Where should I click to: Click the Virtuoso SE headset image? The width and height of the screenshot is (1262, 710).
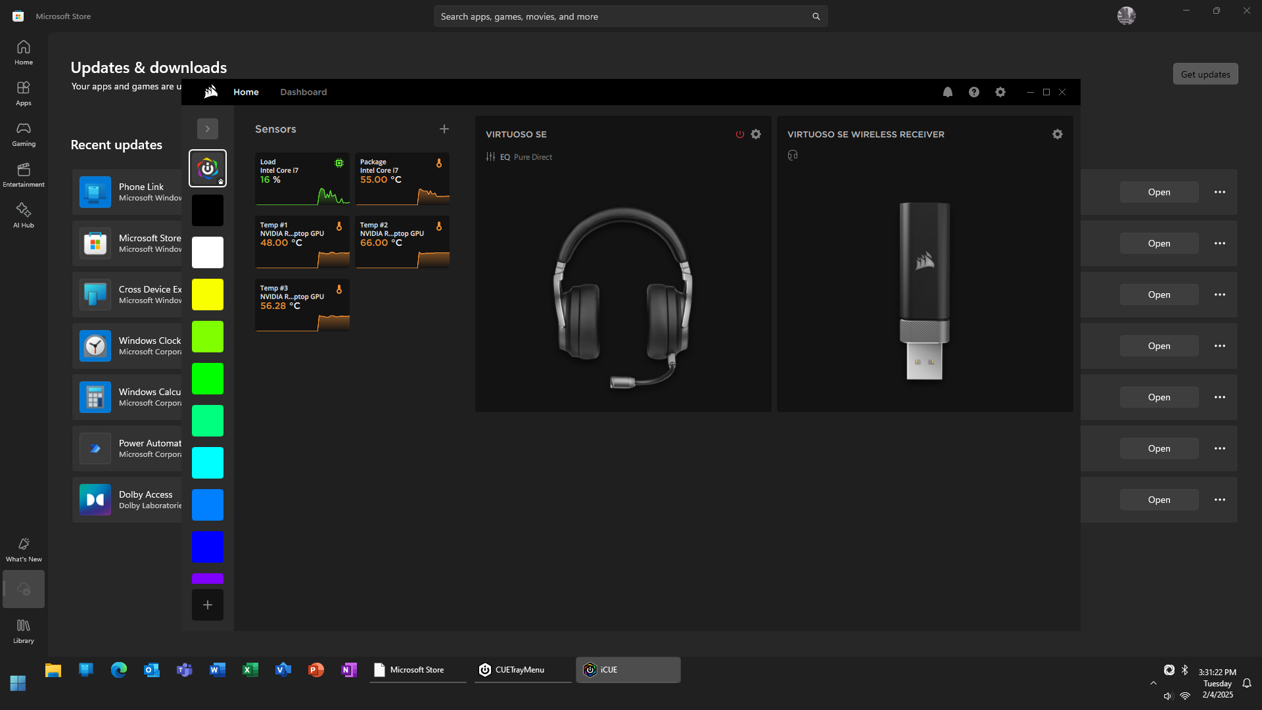pyautogui.click(x=622, y=299)
